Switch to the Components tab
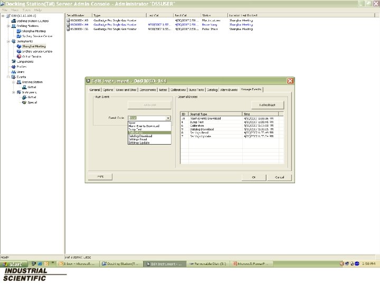Viewport: 380px width, 285px height. click(148, 90)
